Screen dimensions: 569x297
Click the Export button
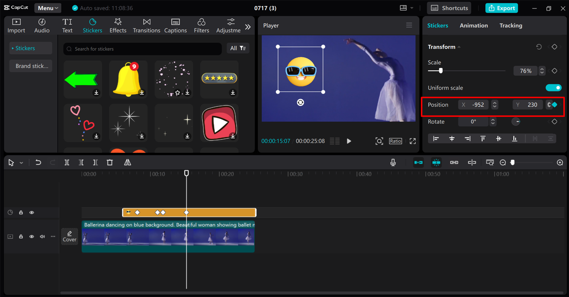click(x=501, y=8)
